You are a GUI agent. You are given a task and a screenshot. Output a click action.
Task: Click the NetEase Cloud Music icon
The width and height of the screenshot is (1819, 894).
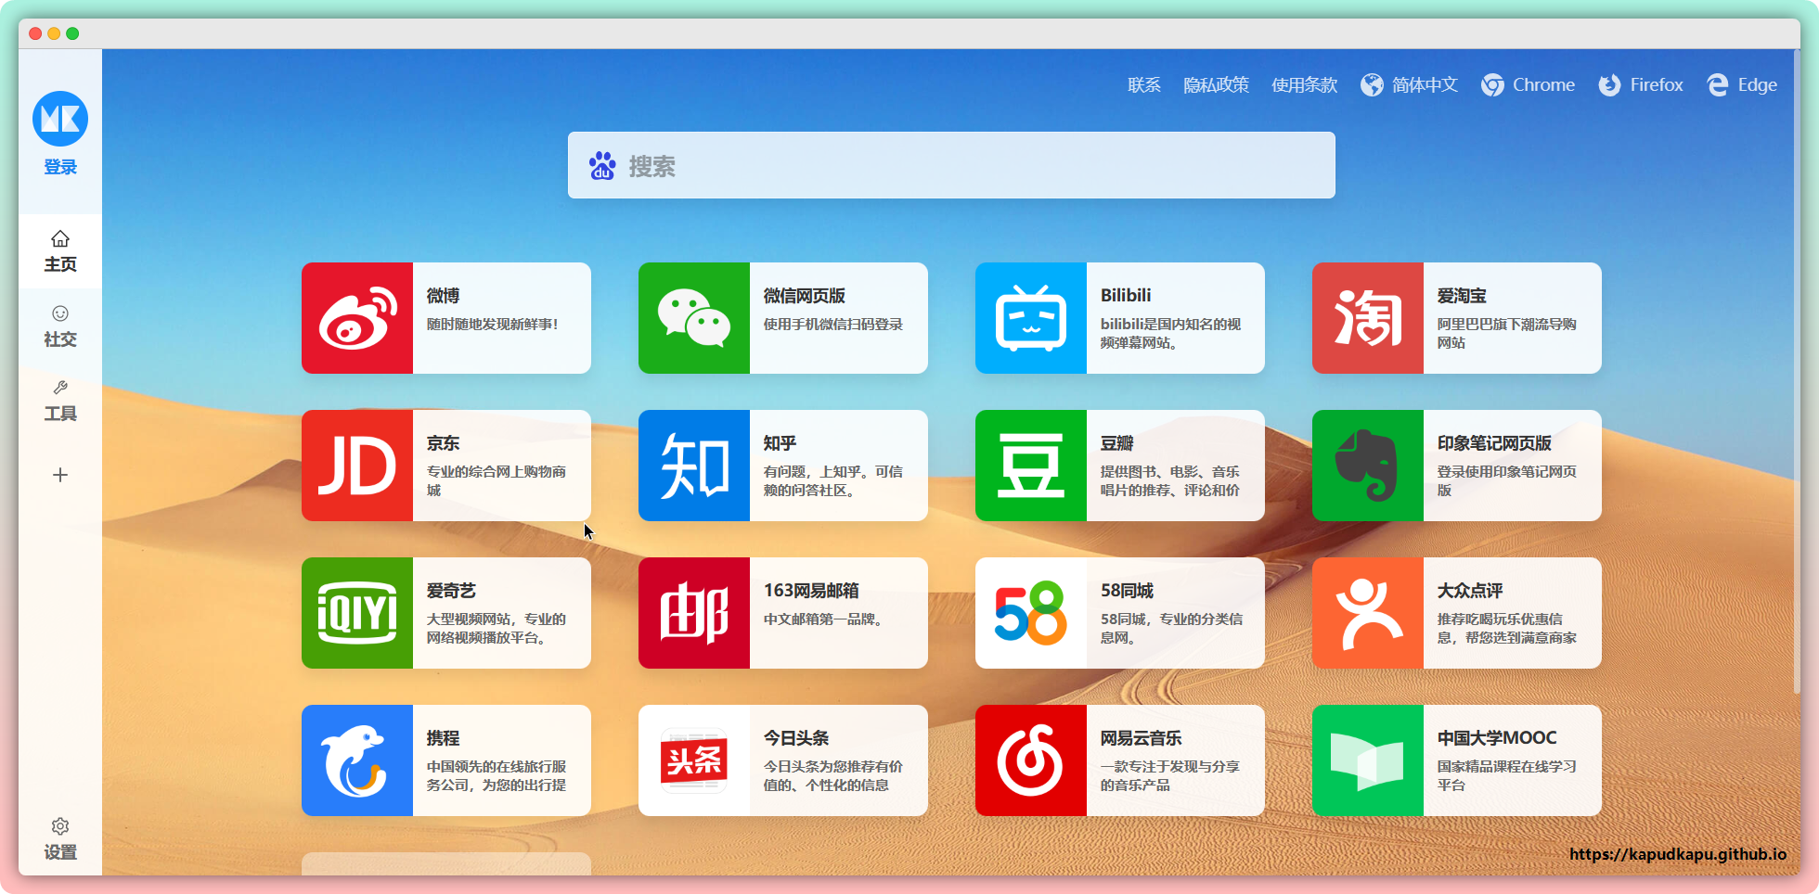(x=1031, y=760)
